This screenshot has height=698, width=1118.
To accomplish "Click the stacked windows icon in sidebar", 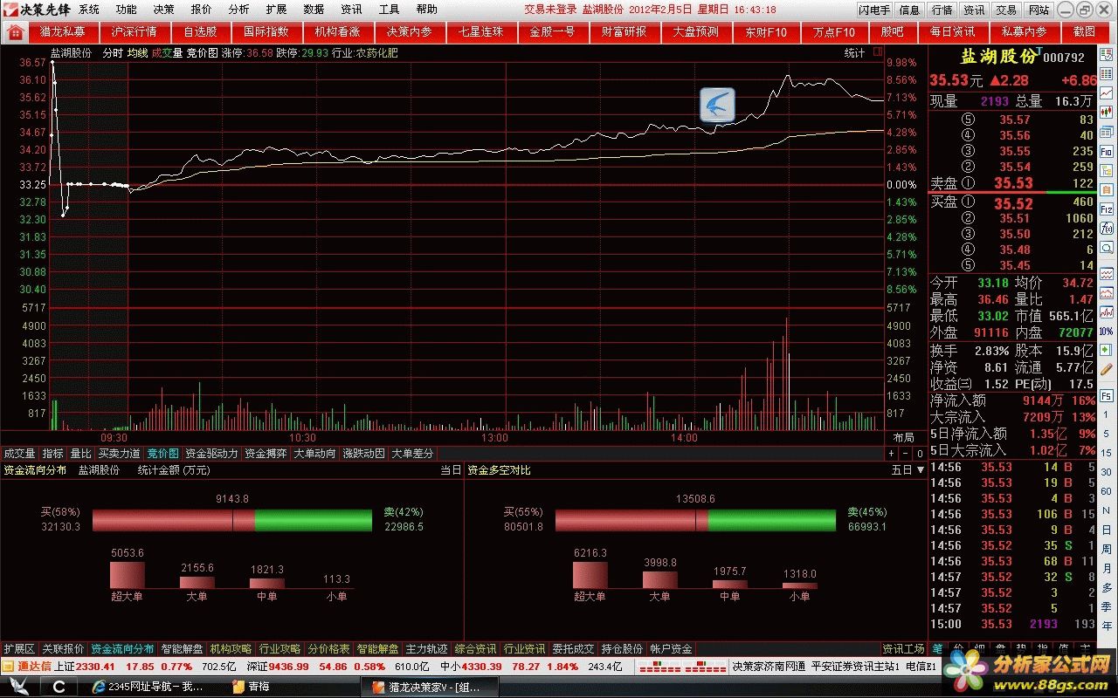I will (x=1107, y=132).
